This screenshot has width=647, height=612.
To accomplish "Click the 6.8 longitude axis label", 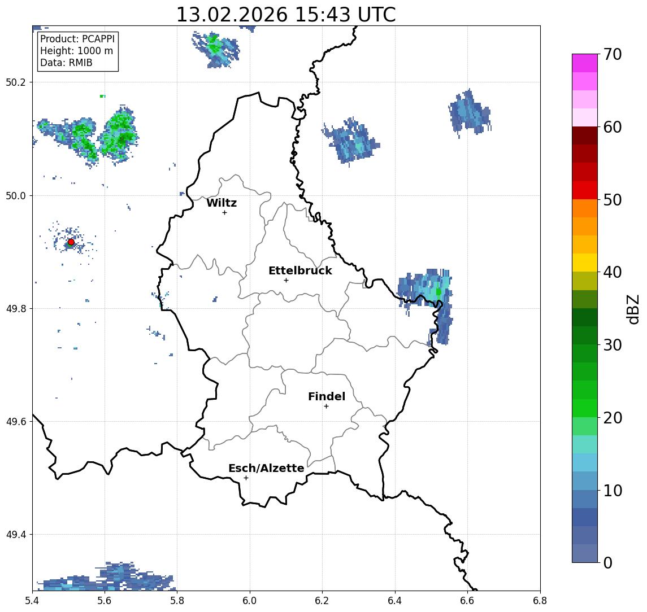I will [540, 601].
